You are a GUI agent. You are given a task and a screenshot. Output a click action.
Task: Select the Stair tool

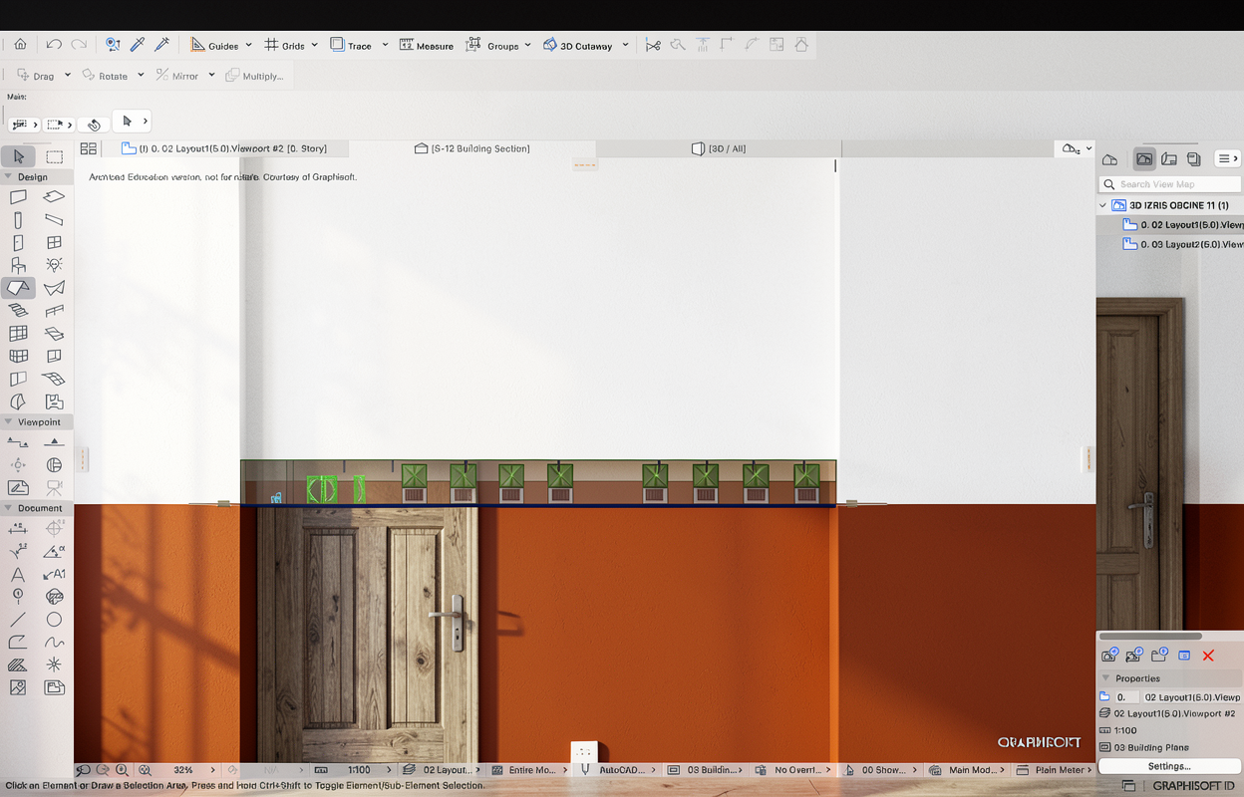(19, 310)
